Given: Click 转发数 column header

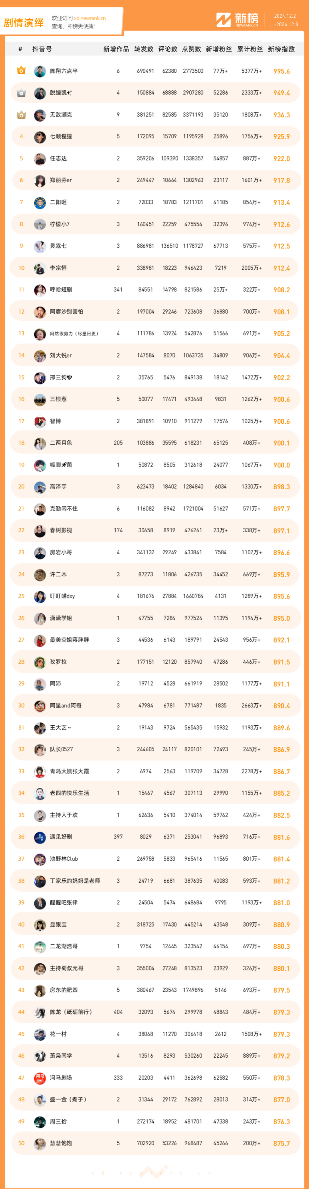Looking at the screenshot, I should pyautogui.click(x=144, y=49).
